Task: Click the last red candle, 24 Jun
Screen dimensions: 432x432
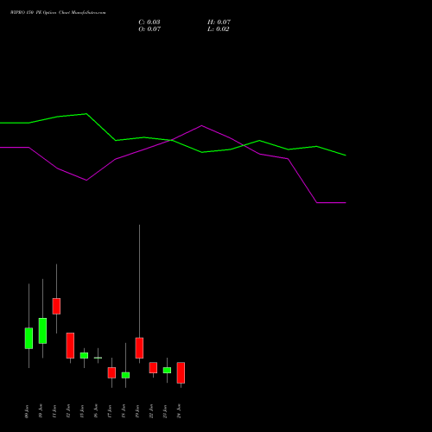Action: point(181,373)
